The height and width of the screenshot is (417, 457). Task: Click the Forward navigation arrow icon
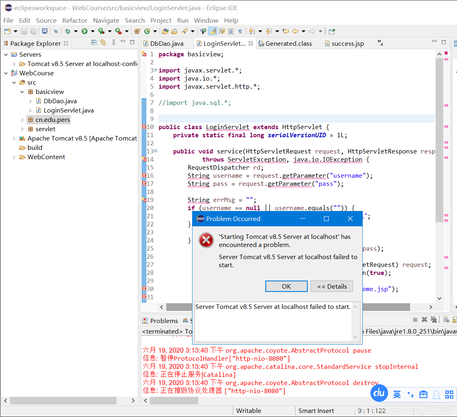[x=312, y=31]
